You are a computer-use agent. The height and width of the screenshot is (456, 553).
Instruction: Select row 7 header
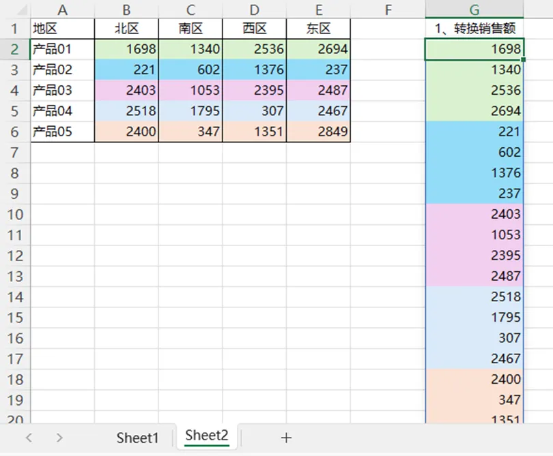coord(14,153)
